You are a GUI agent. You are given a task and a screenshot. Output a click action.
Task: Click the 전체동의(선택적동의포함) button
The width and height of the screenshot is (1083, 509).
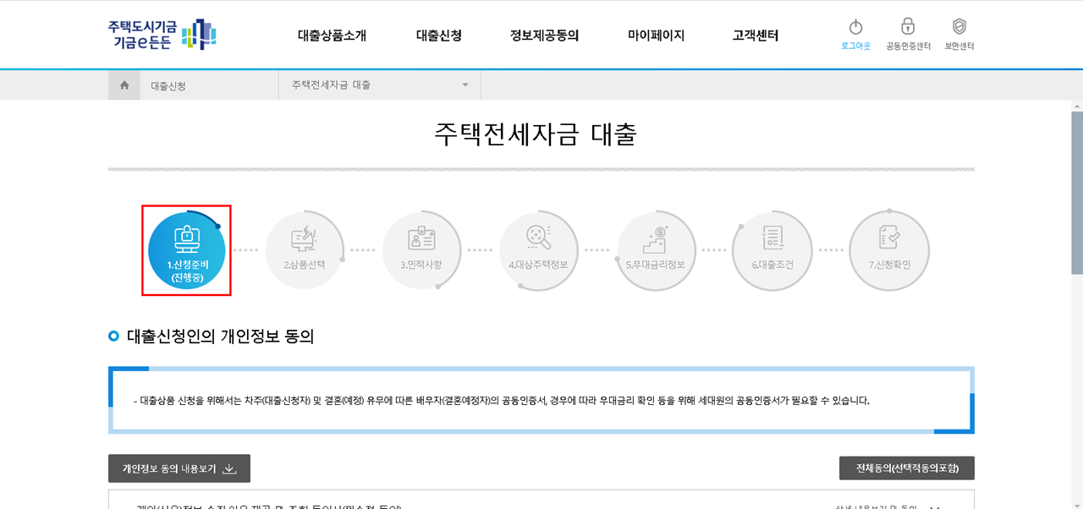pyautogui.click(x=906, y=468)
